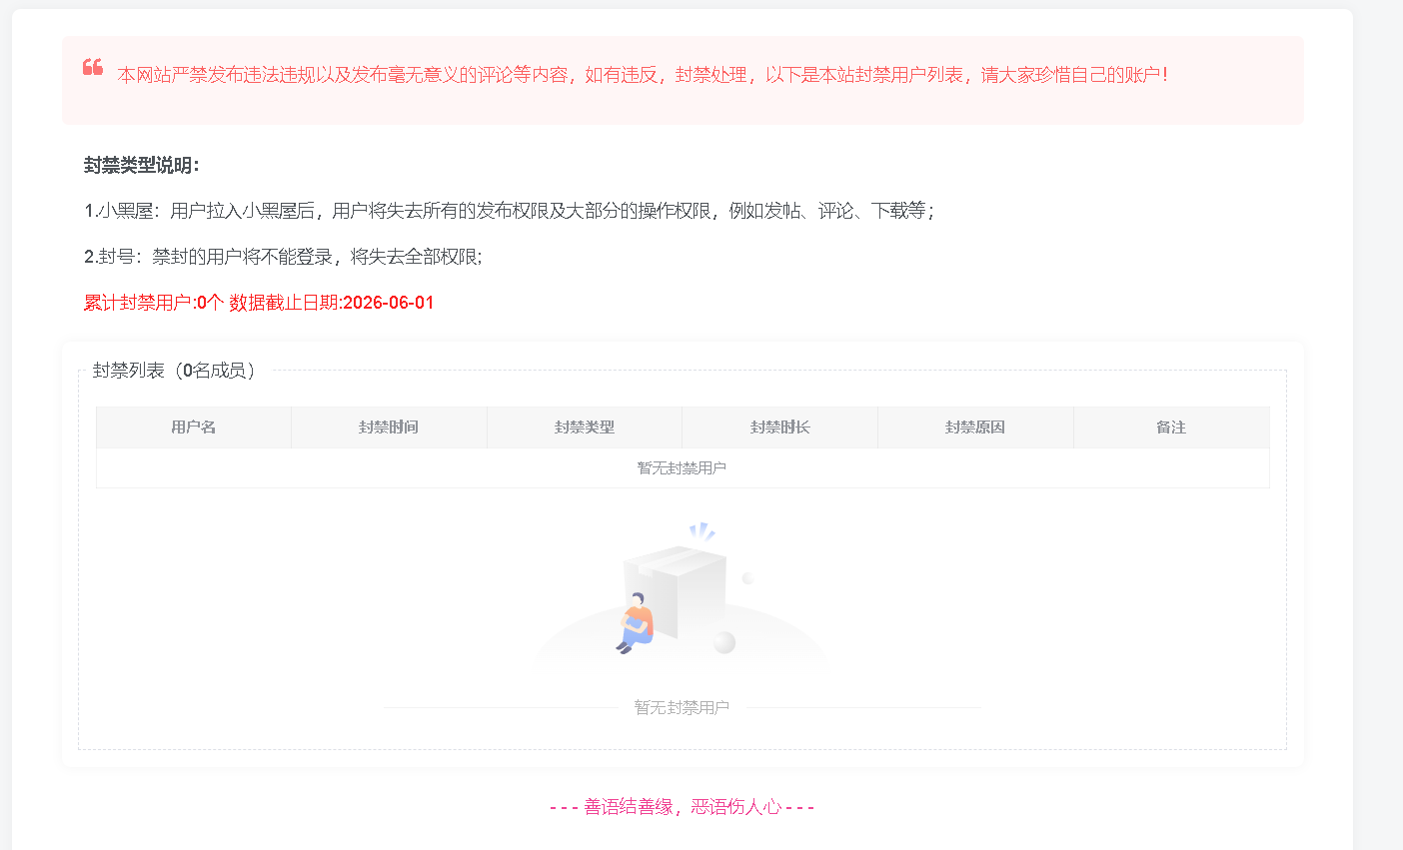Screen dimensions: 1403x850
Task: Click the empty box illustration
Action: [682, 595]
